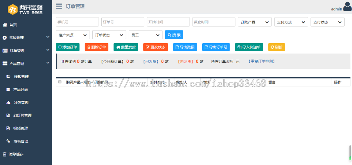Open 幻灯片管理 in the sidebar
Screen dimensions: 352x165
click(x=22, y=115)
